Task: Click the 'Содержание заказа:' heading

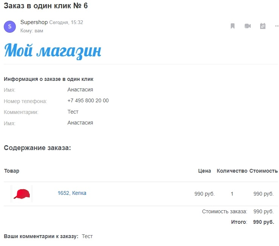Action: pyautogui.click(x=37, y=148)
